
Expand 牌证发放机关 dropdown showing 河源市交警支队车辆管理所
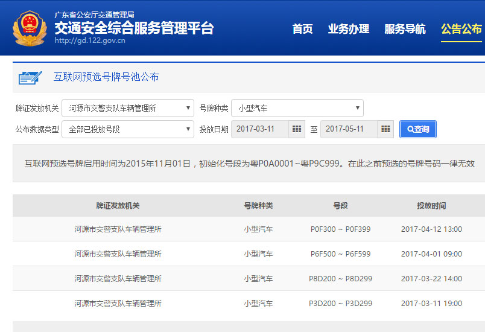click(128, 108)
